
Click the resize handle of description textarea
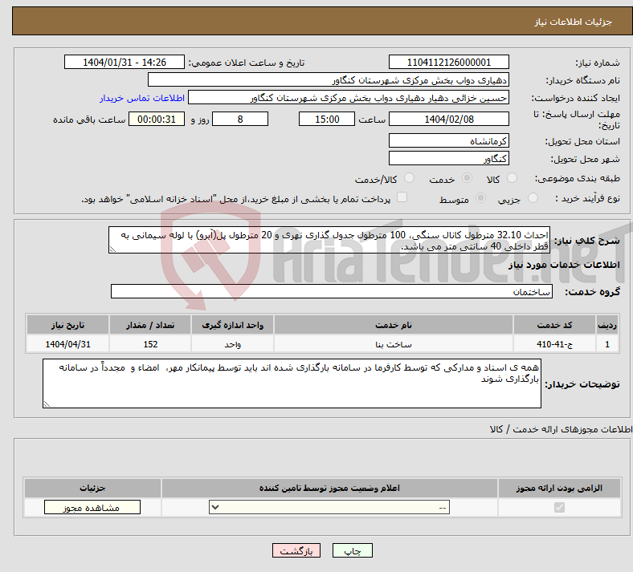click(112, 249)
